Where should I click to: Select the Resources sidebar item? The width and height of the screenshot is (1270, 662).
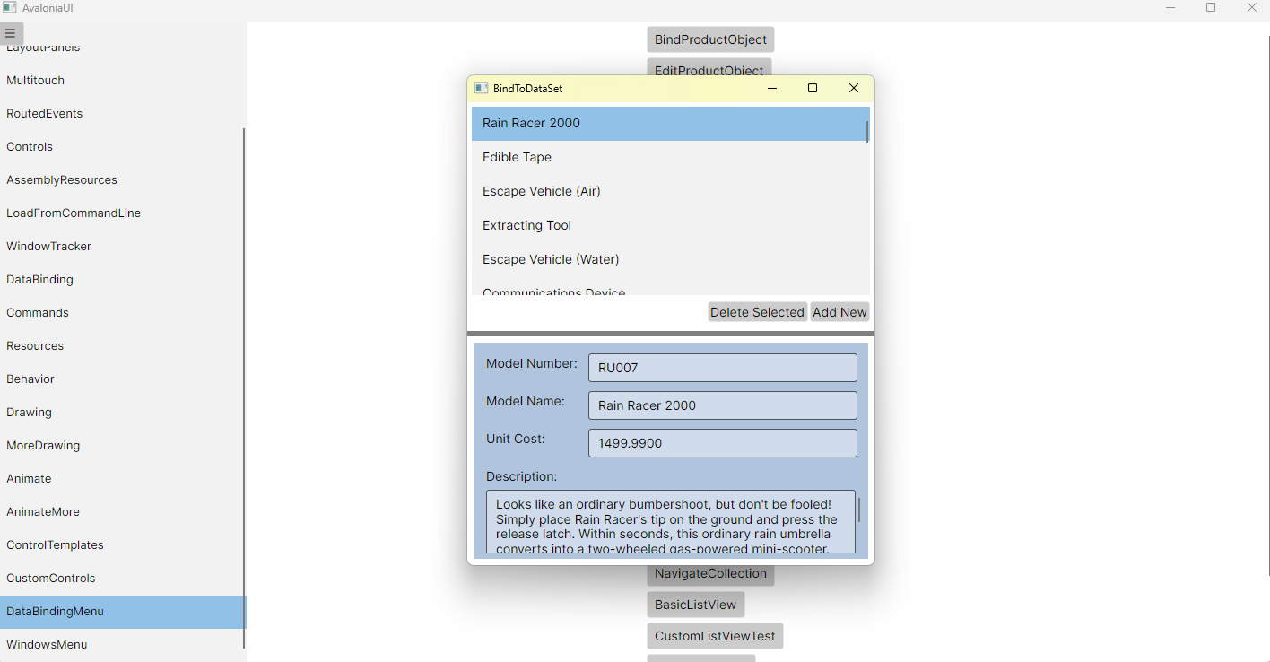click(x=121, y=346)
